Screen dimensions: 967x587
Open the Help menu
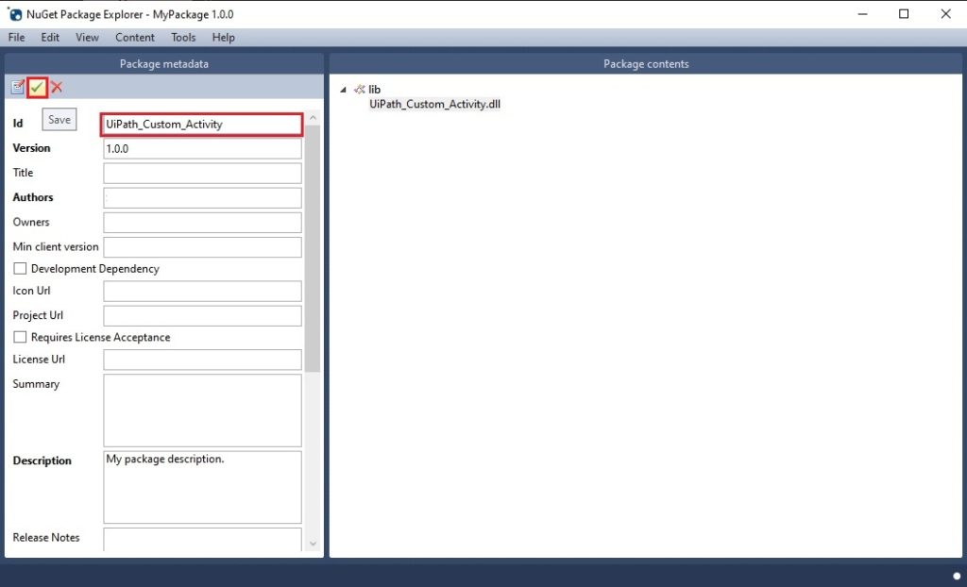pyautogui.click(x=223, y=38)
